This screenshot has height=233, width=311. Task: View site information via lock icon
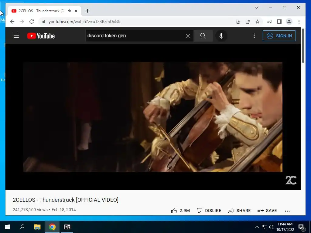point(44,22)
